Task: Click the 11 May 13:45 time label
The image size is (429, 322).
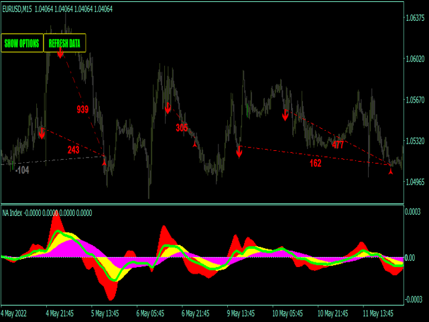Action: click(x=378, y=313)
